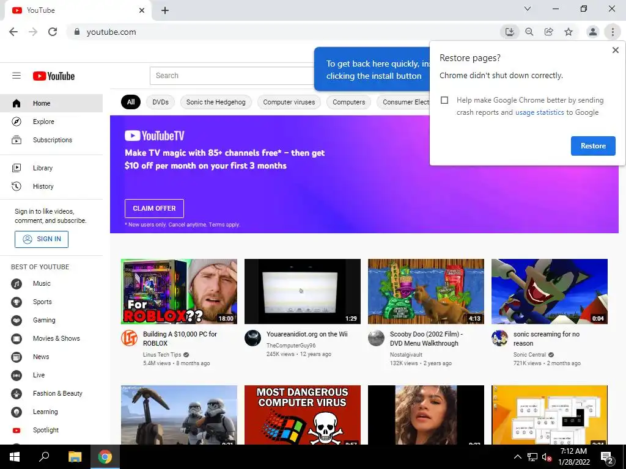Click the CLAIM OFFER button

[x=154, y=209]
